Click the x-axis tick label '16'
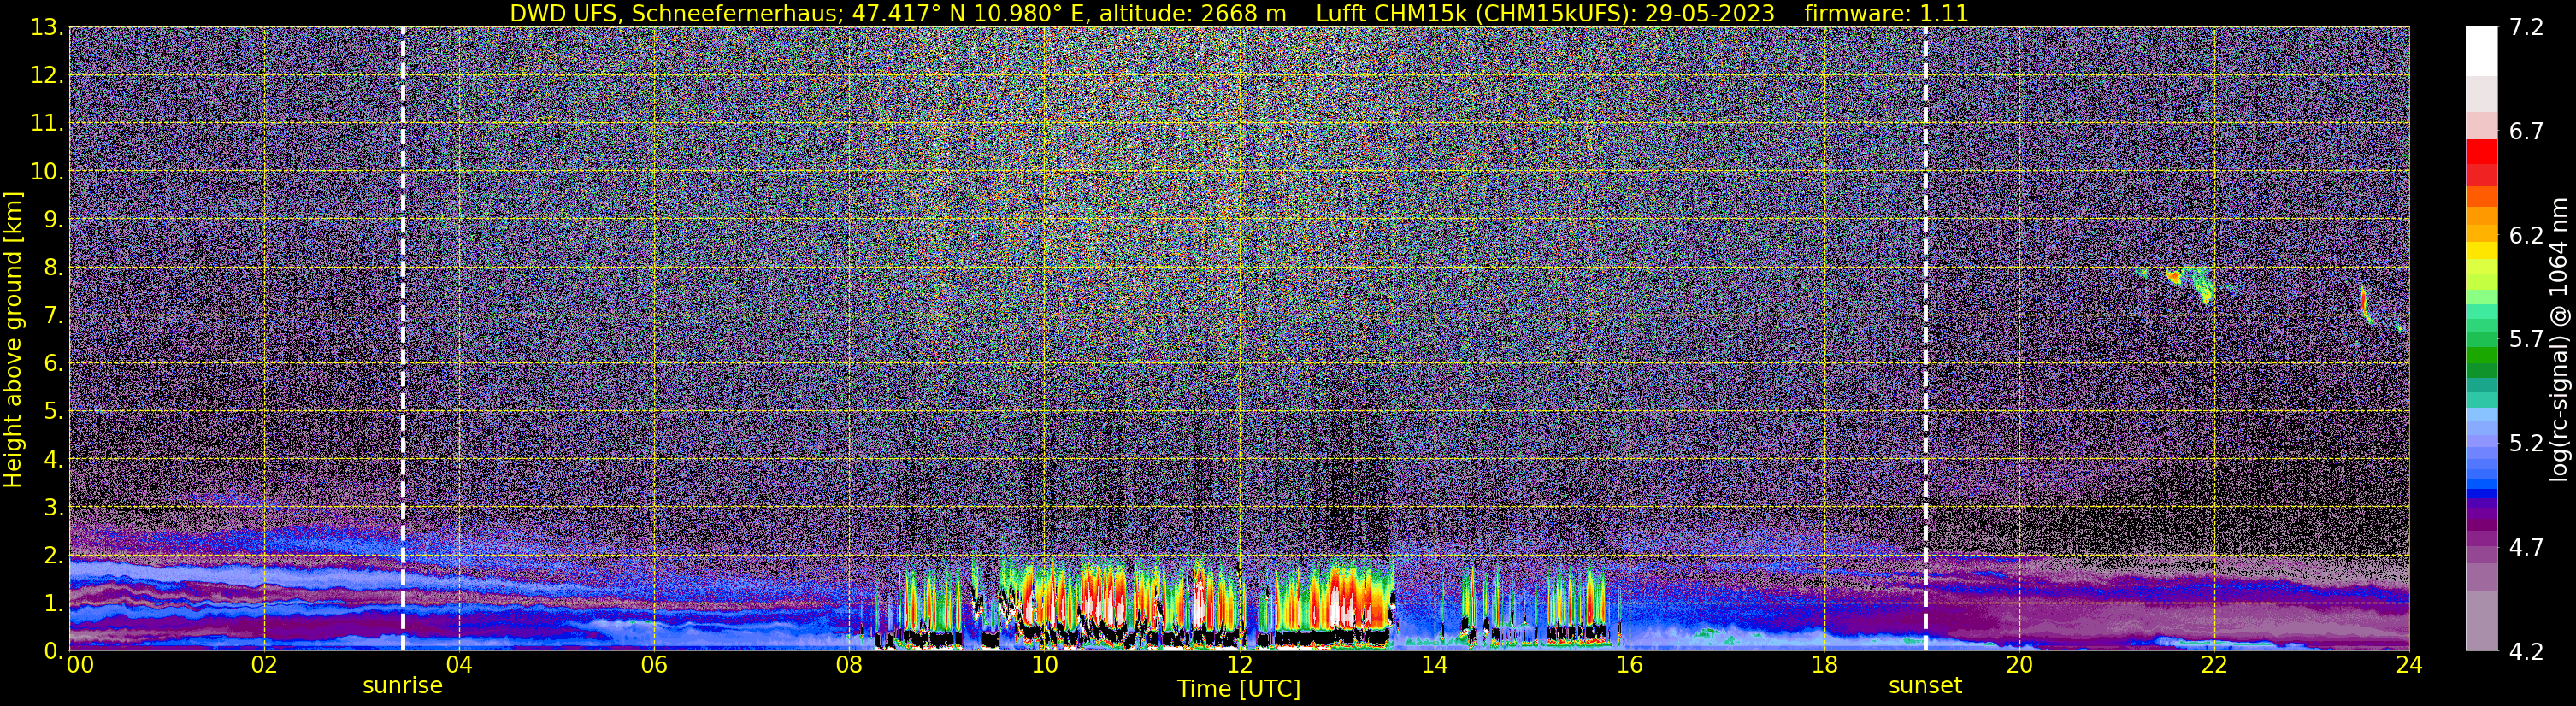Image resolution: width=2576 pixels, height=706 pixels. (x=1629, y=665)
